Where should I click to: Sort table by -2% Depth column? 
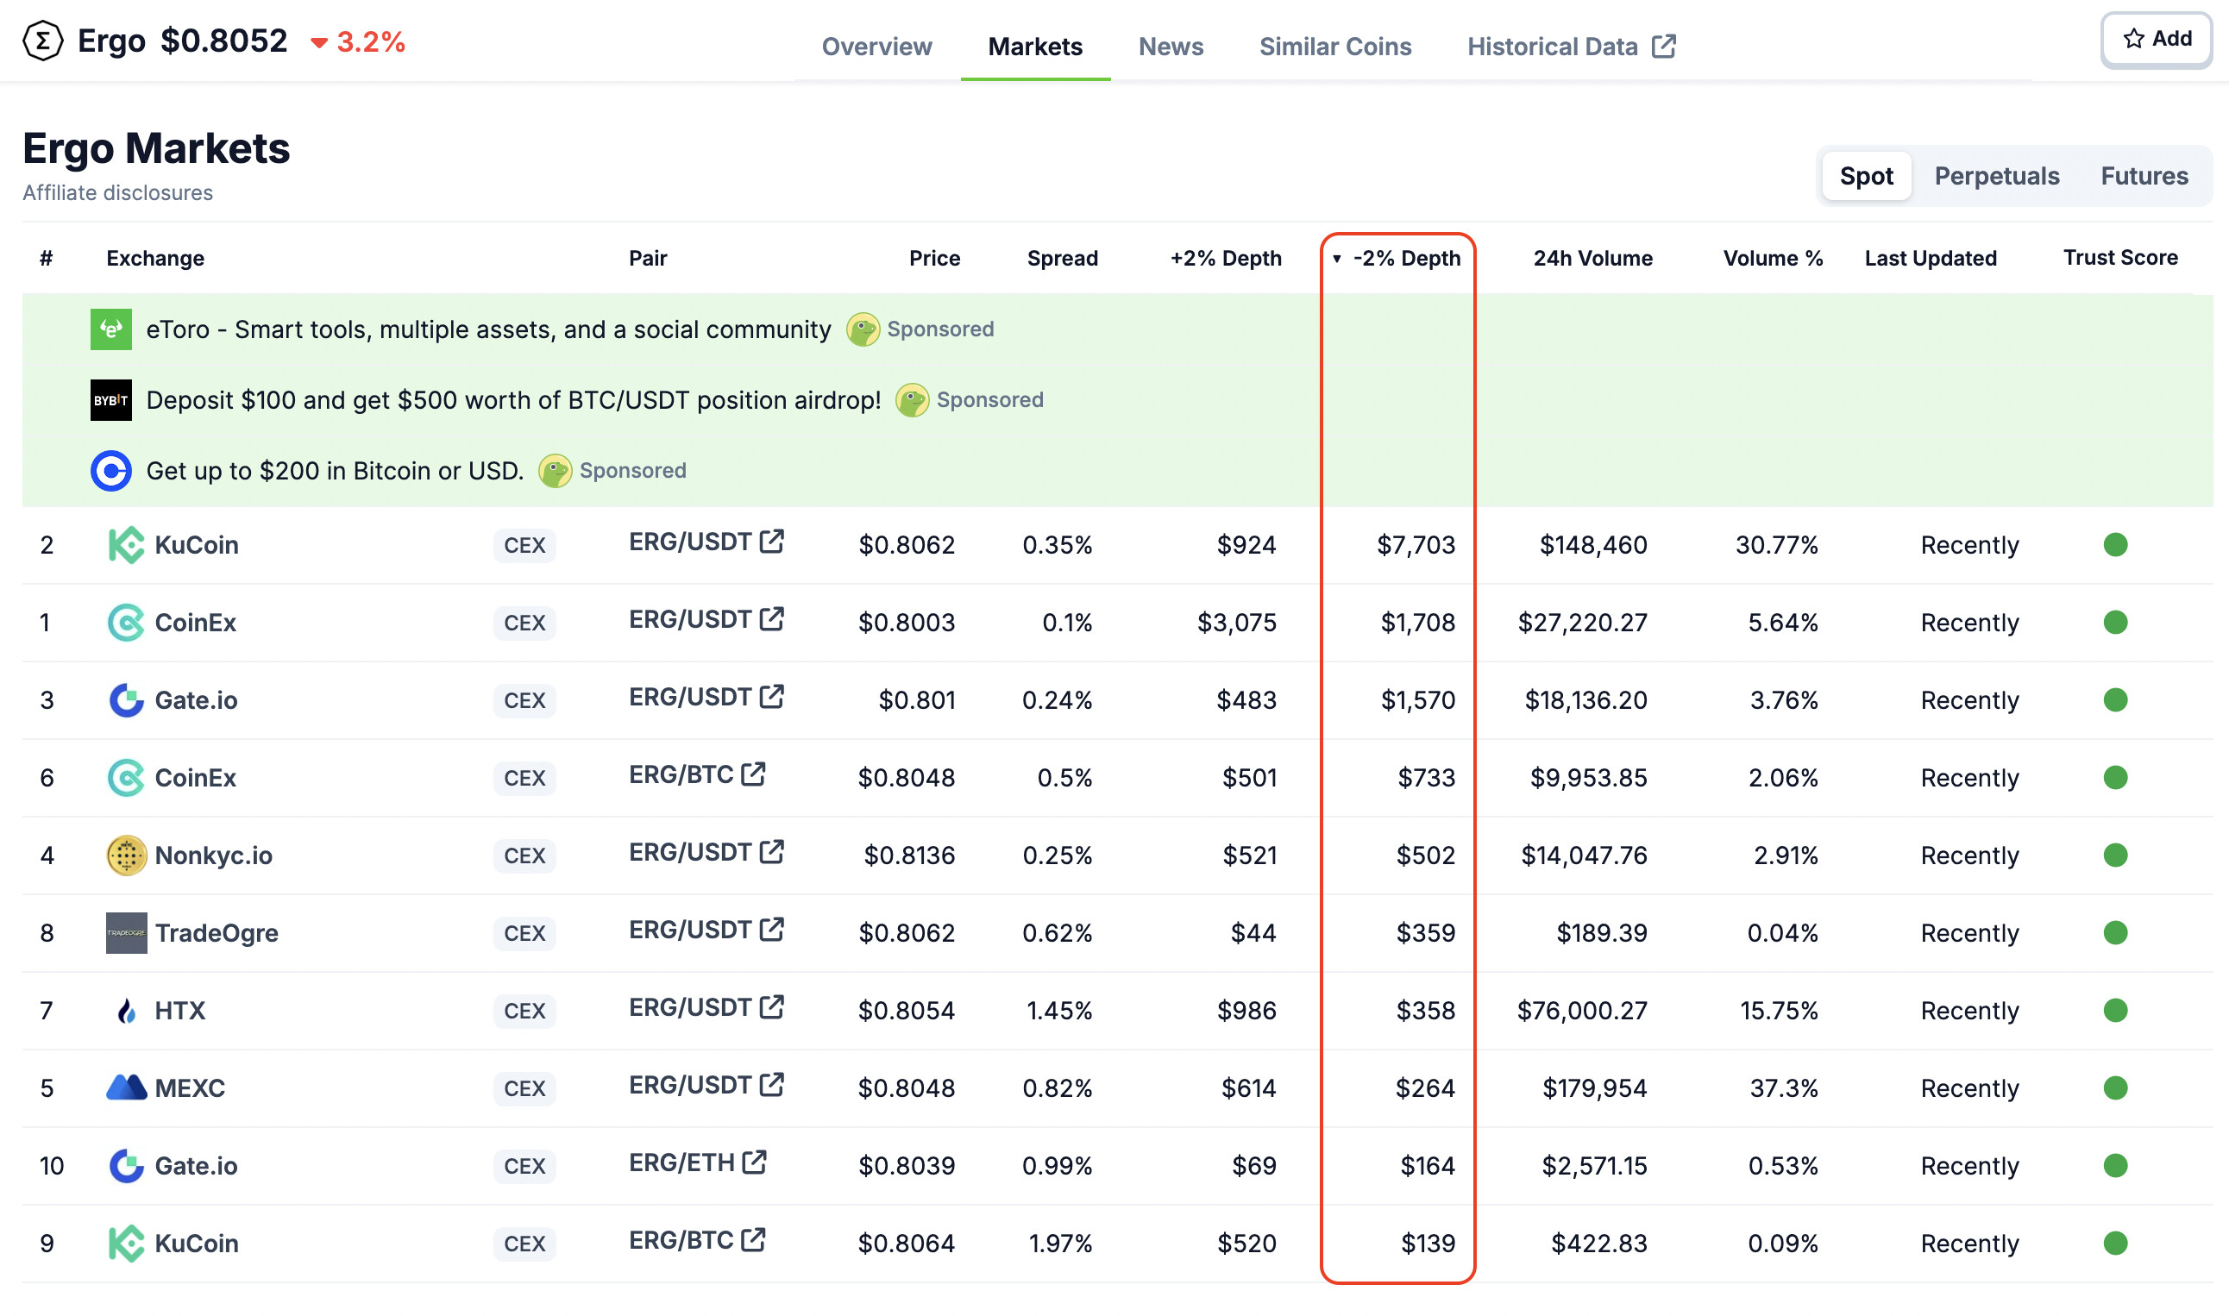[x=1406, y=258]
